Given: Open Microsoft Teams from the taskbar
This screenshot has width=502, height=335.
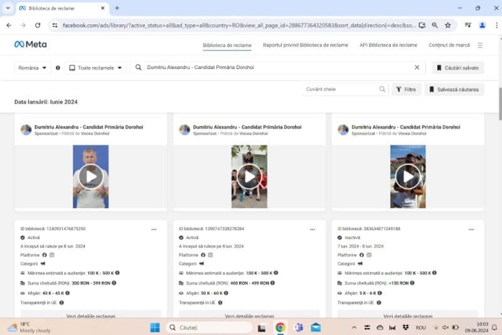Looking at the screenshot, I should (x=299, y=327).
